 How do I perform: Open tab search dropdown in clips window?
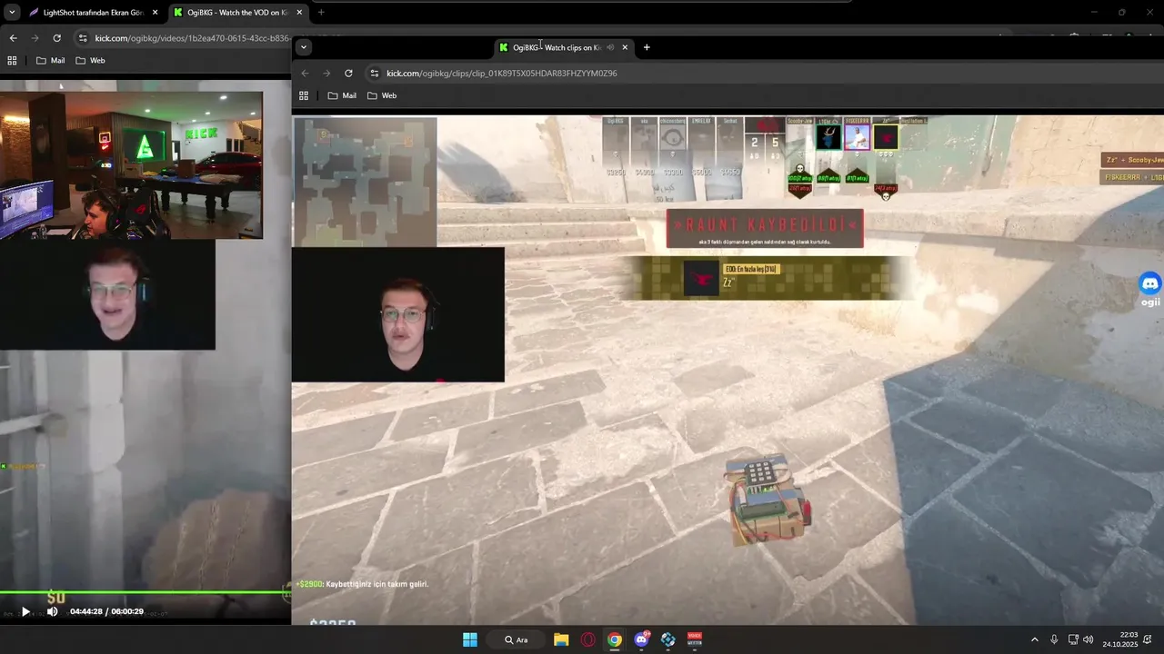coord(304,47)
